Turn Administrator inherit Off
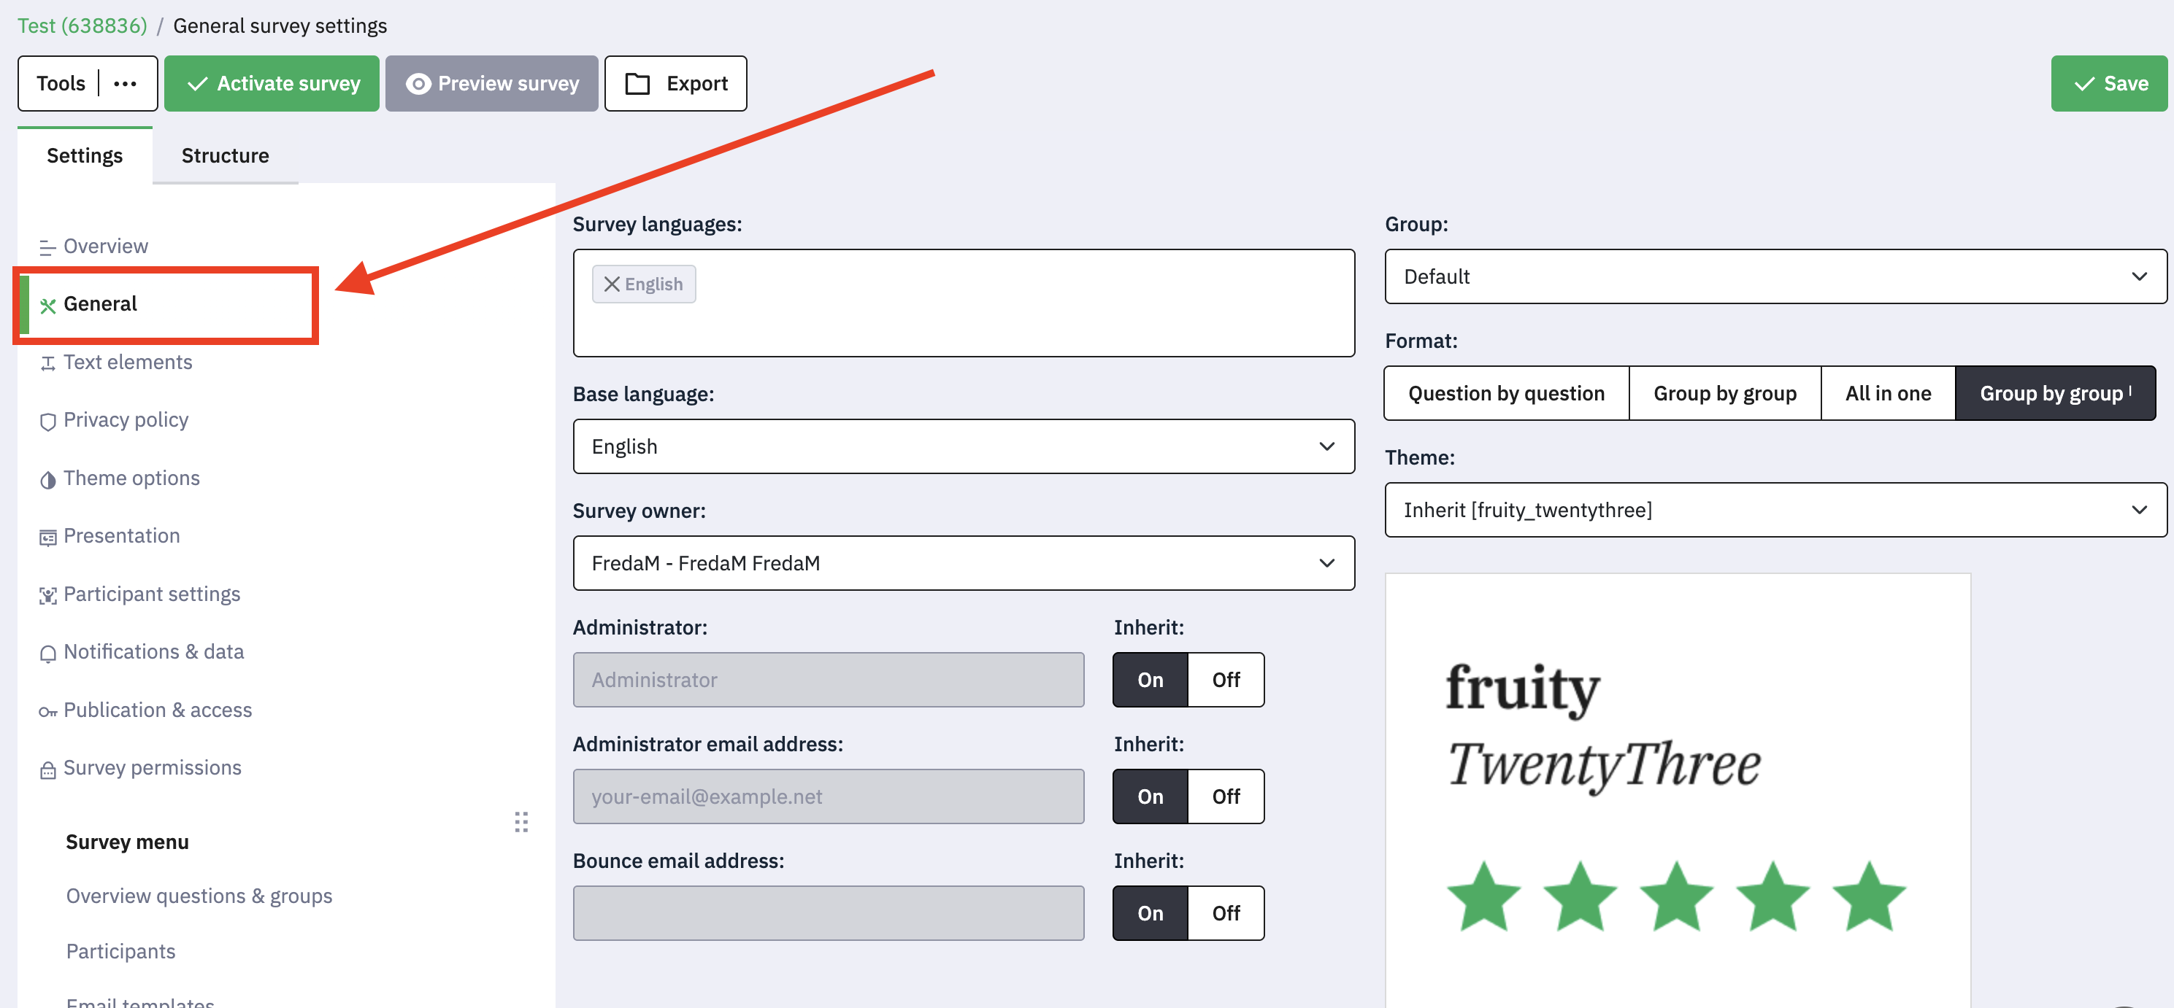 [1226, 680]
